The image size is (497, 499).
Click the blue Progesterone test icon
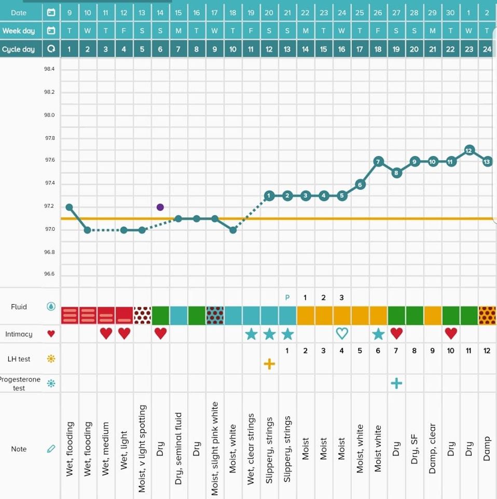point(51,384)
